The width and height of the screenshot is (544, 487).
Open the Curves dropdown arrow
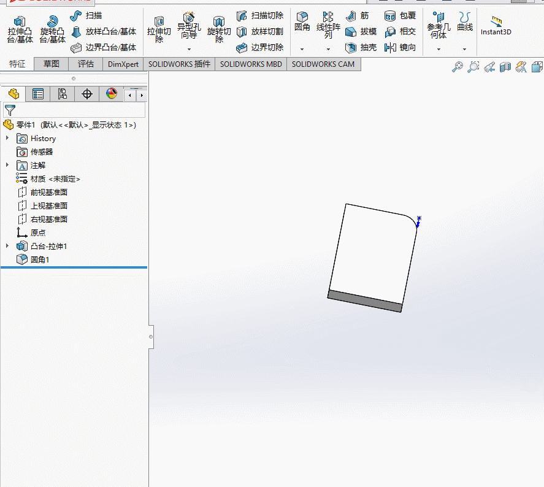pos(464,49)
